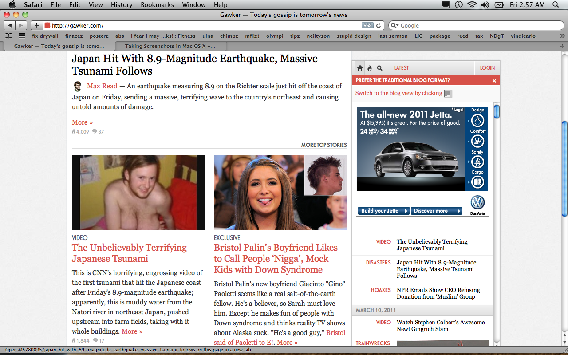Click the blog view layout icon

point(448,93)
